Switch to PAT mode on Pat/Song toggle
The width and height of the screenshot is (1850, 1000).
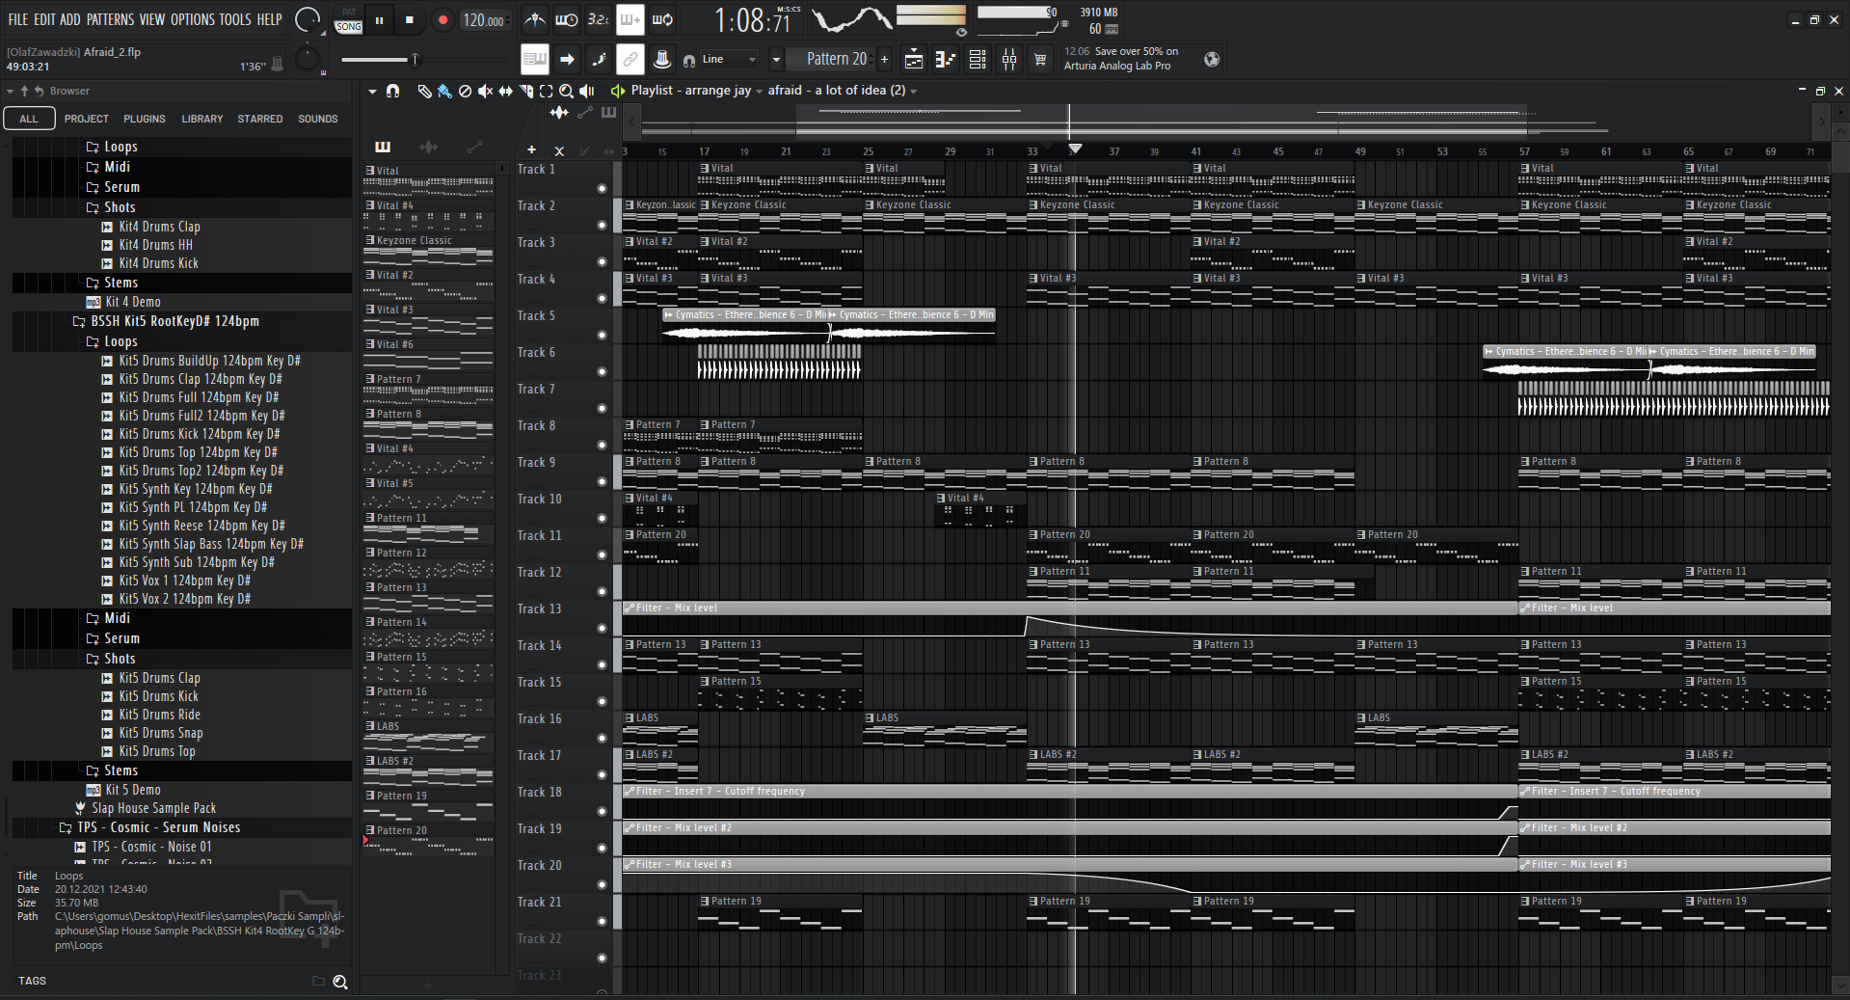click(348, 13)
